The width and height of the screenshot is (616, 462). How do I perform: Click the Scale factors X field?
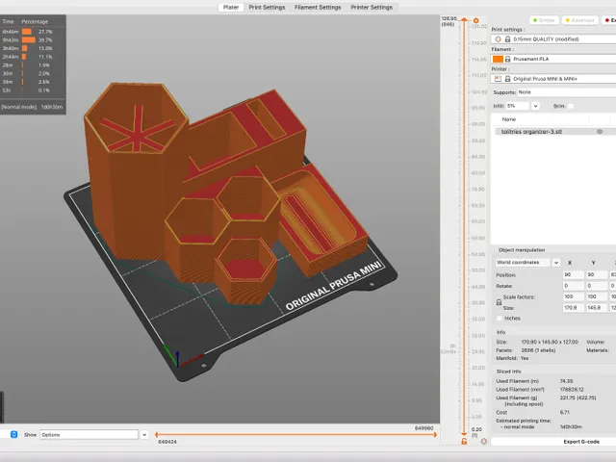coord(573,296)
